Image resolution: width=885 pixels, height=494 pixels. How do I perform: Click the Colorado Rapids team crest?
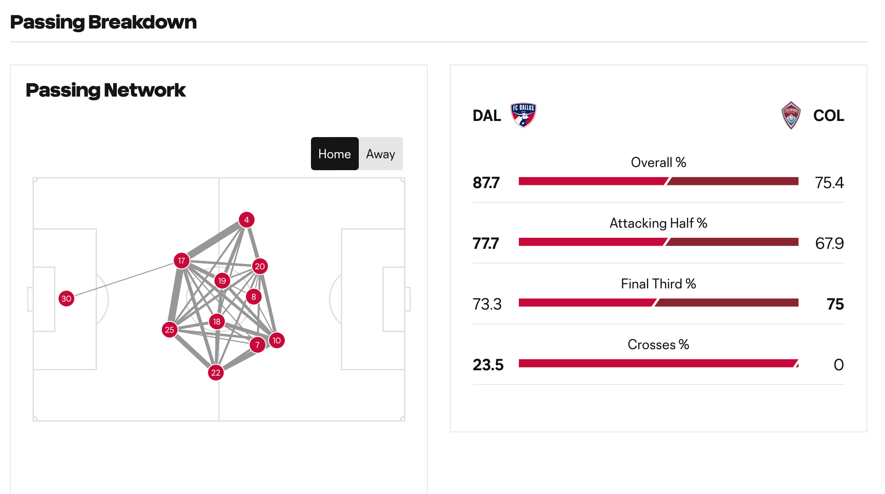(x=791, y=115)
